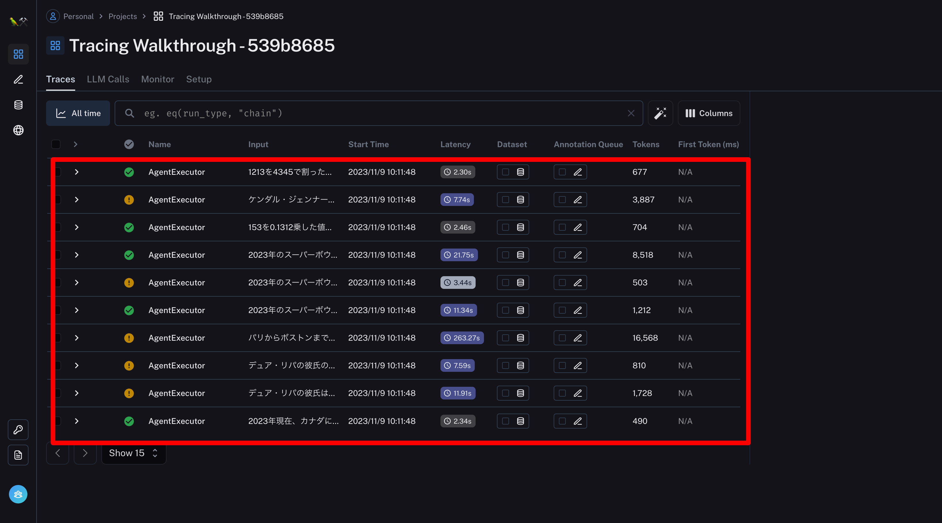
Task: Send the 677-token run to annotation queue
Action: (578, 172)
